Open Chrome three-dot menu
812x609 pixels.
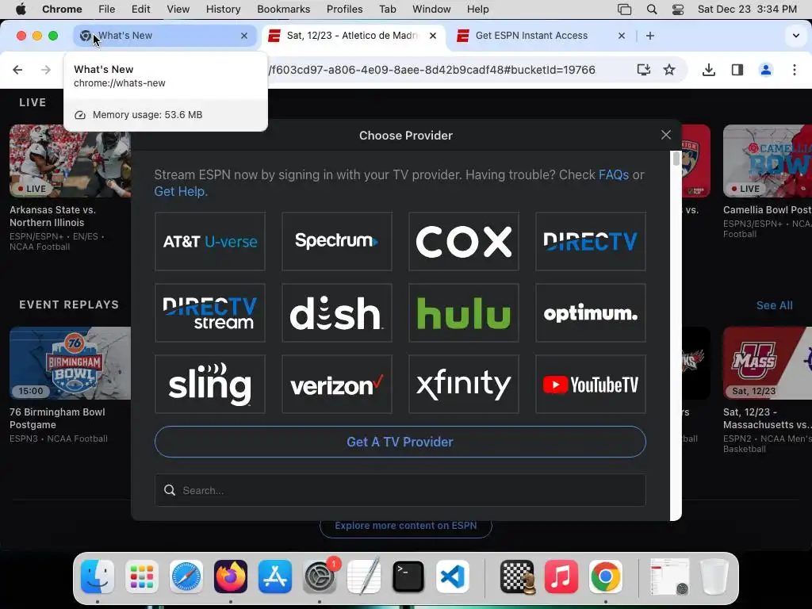pyautogui.click(x=795, y=70)
